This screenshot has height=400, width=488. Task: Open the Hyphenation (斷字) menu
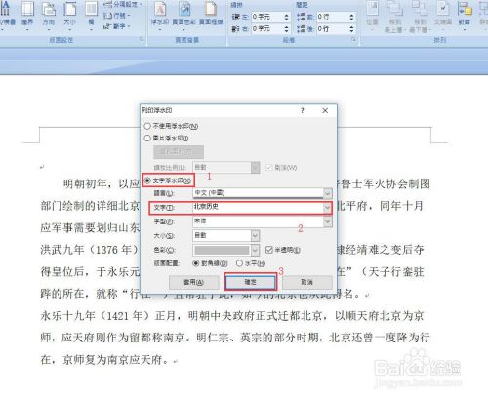(117, 26)
